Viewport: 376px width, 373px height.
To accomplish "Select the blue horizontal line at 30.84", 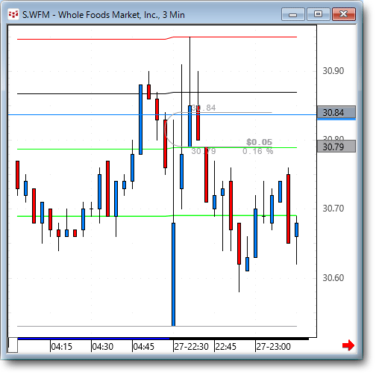I will (x=163, y=114).
